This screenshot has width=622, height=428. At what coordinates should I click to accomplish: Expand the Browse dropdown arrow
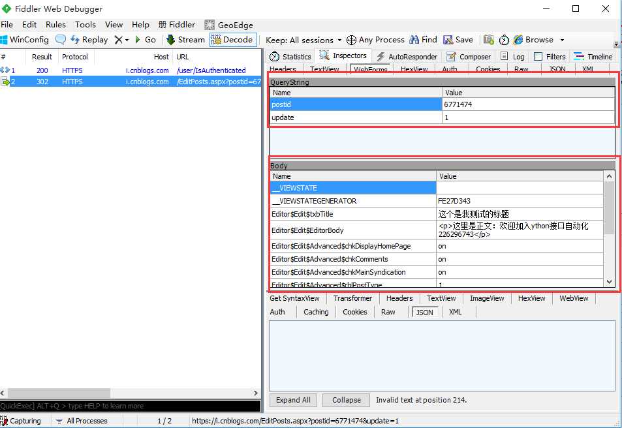click(562, 40)
